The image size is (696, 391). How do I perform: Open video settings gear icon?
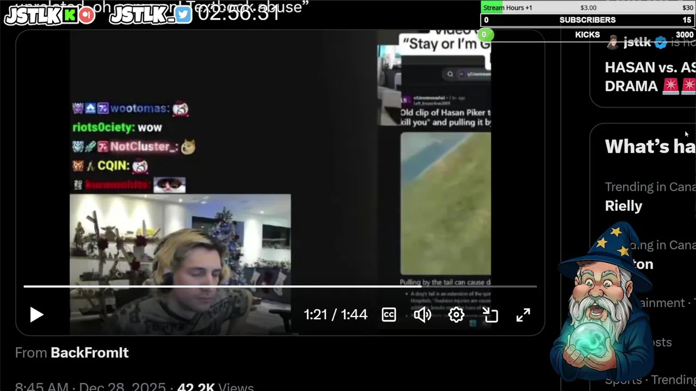[456, 314]
